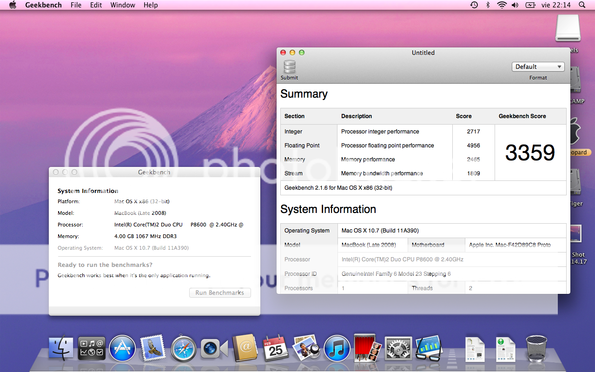Open the first document stack in Dock

click(x=475, y=349)
